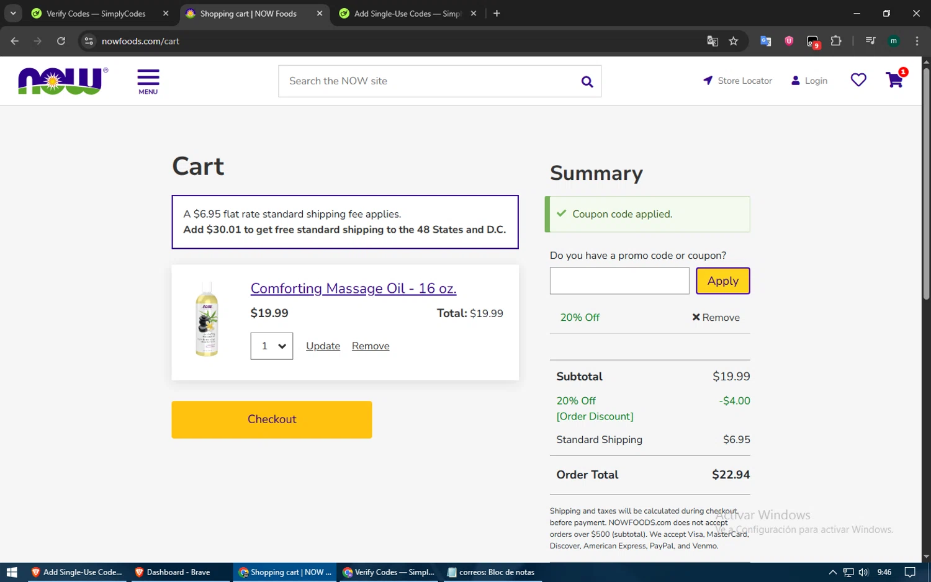931x582 pixels.
Task: Open the quantity dropdown showing 1
Action: (x=272, y=346)
